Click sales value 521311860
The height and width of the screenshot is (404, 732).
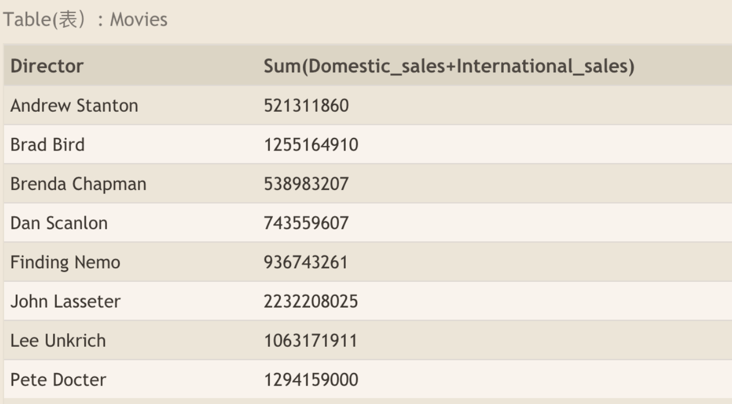(x=306, y=105)
